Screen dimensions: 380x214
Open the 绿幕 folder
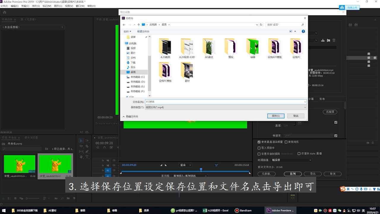click(252, 48)
